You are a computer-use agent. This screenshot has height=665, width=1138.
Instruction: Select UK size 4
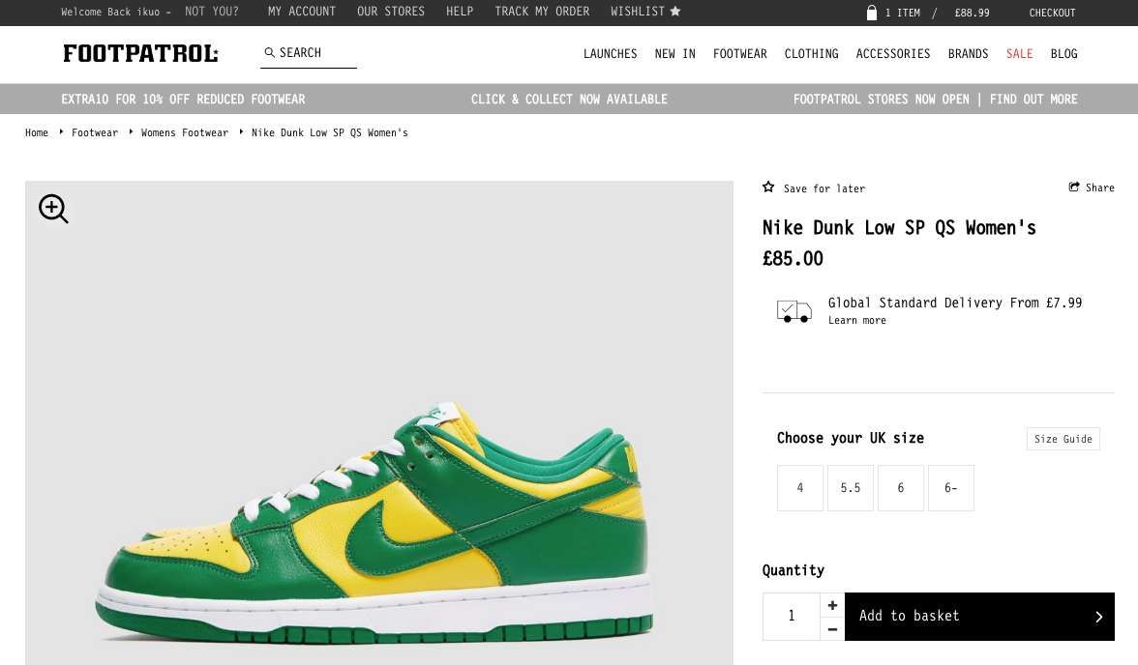point(799,487)
